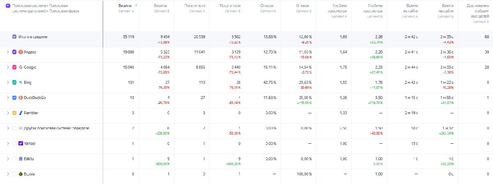493x184 pixels.
Task: Expand the DuckDuckGo row details
Action: coord(8,98)
